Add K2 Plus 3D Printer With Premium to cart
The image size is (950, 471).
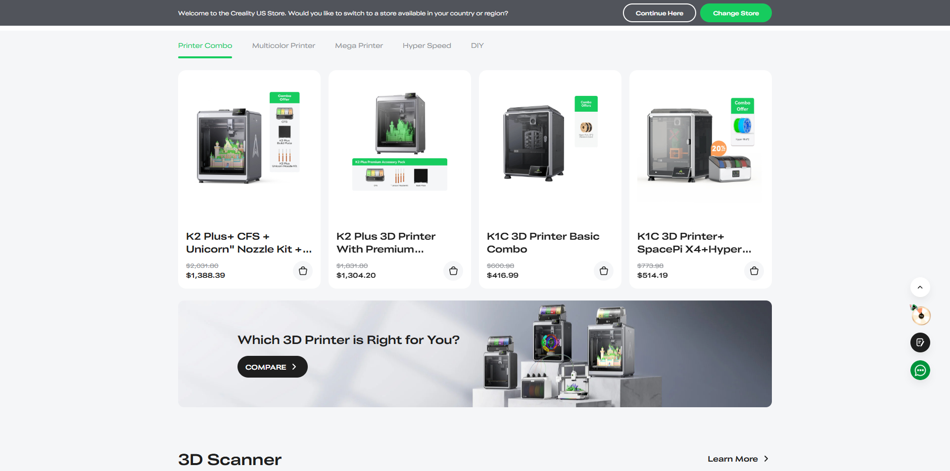(453, 271)
